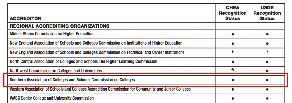Click USDE dot for Southern Association
Screen dimensions: 292x103
pyautogui.click(x=267, y=80)
